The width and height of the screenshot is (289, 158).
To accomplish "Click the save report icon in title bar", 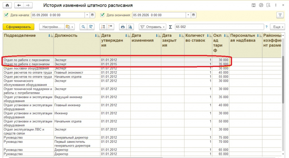I will tap(254, 5).
